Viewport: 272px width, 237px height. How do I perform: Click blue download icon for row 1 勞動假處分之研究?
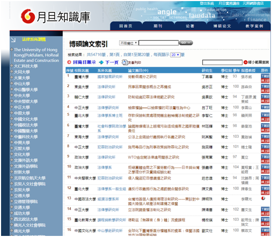pyautogui.click(x=265, y=76)
